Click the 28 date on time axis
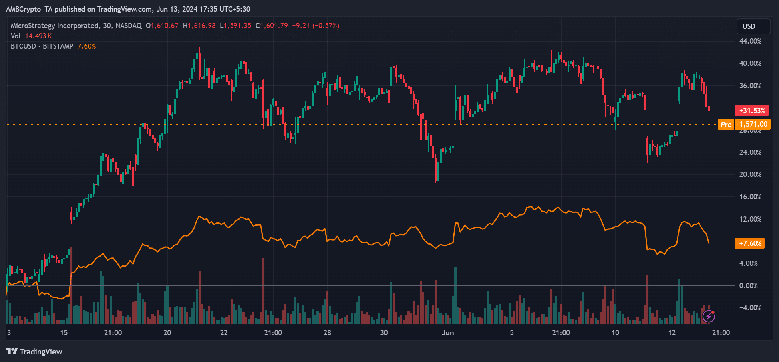 point(327,333)
